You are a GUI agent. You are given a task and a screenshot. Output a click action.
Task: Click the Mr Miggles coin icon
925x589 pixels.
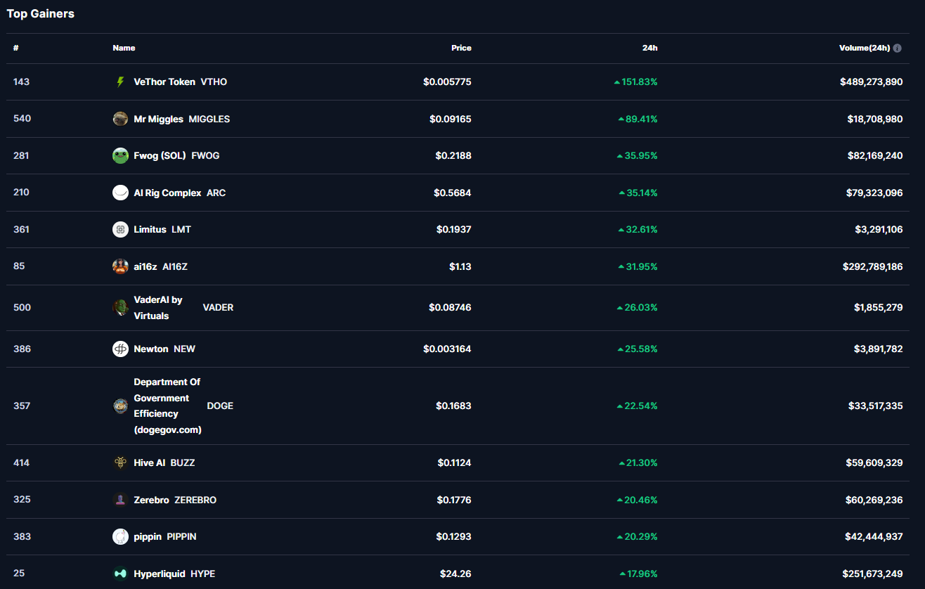click(120, 119)
